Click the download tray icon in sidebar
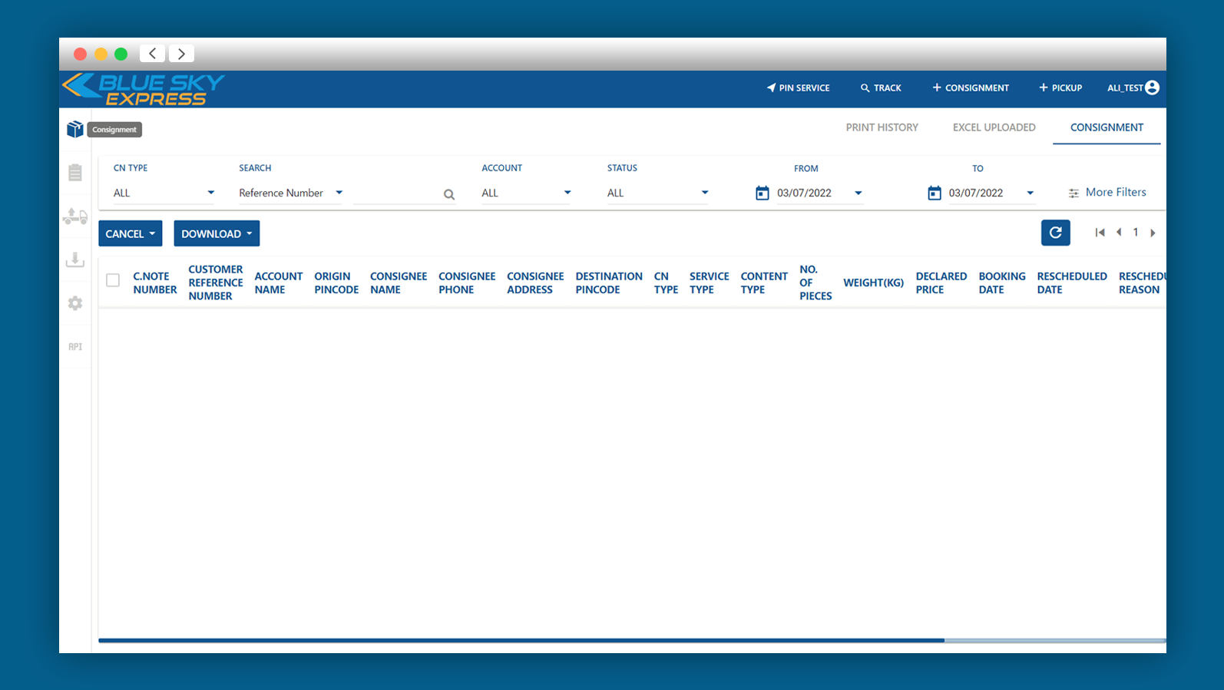1224x690 pixels. [x=74, y=260]
